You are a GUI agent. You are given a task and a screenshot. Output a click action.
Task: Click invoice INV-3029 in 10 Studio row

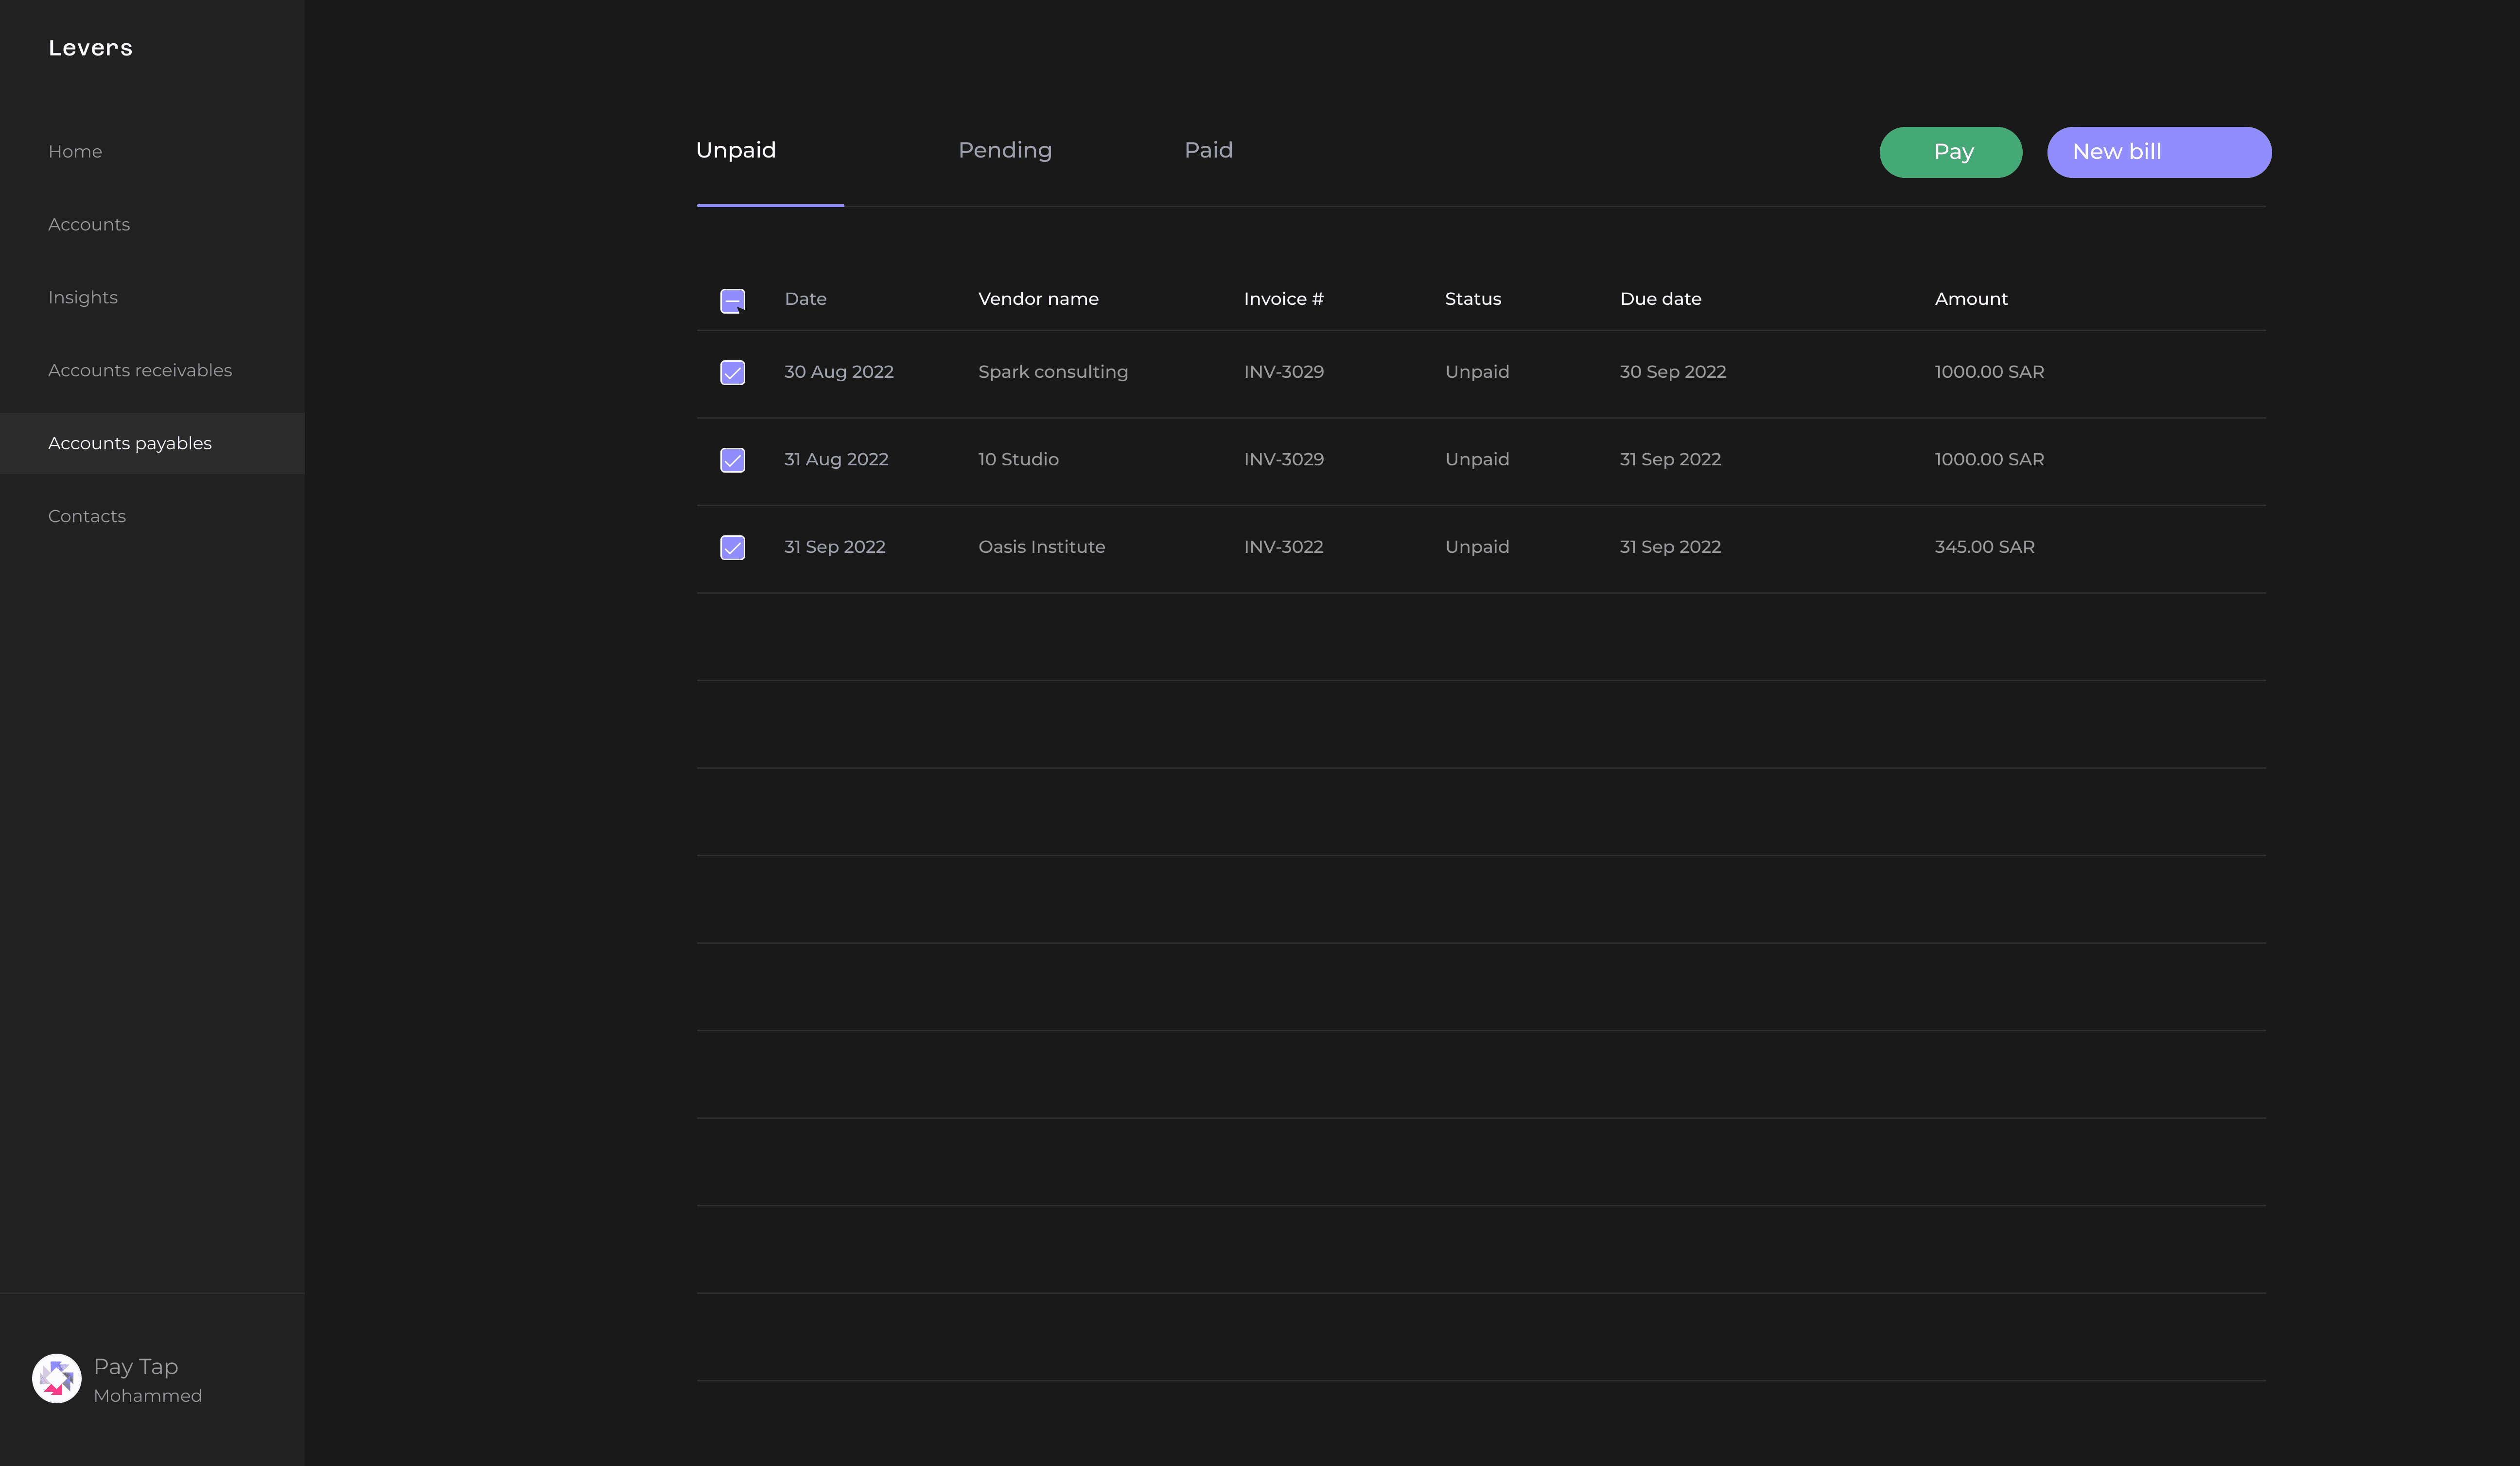click(x=1284, y=460)
